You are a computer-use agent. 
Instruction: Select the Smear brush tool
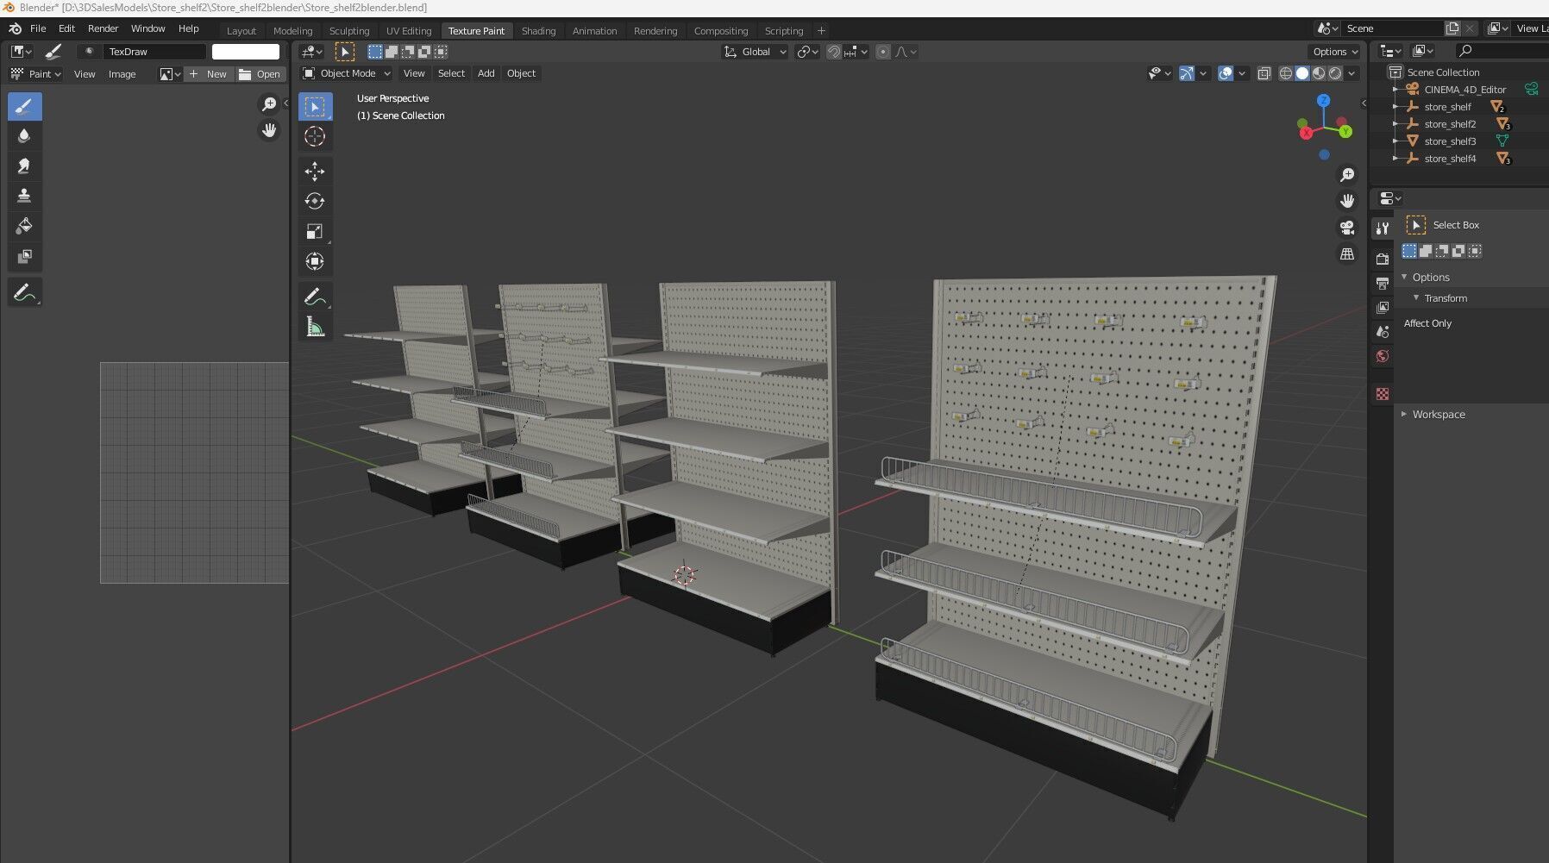click(24, 166)
